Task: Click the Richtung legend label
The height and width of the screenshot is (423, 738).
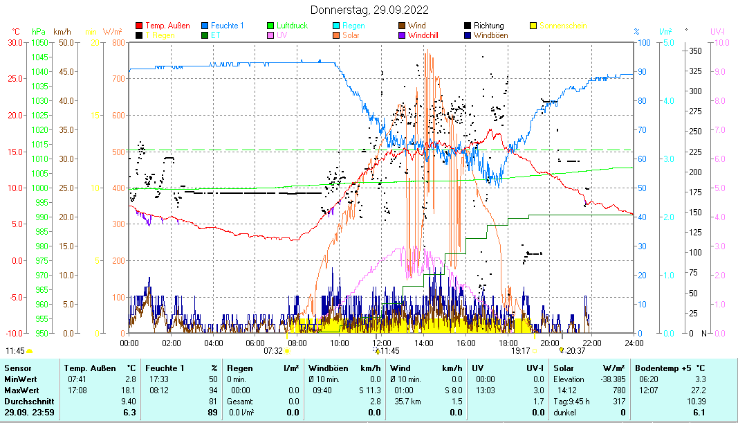Action: click(x=488, y=26)
